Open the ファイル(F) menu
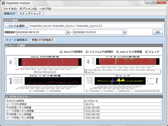Image resolution: width=168 pixels, height=126 pixels. pyautogui.click(x=10, y=9)
